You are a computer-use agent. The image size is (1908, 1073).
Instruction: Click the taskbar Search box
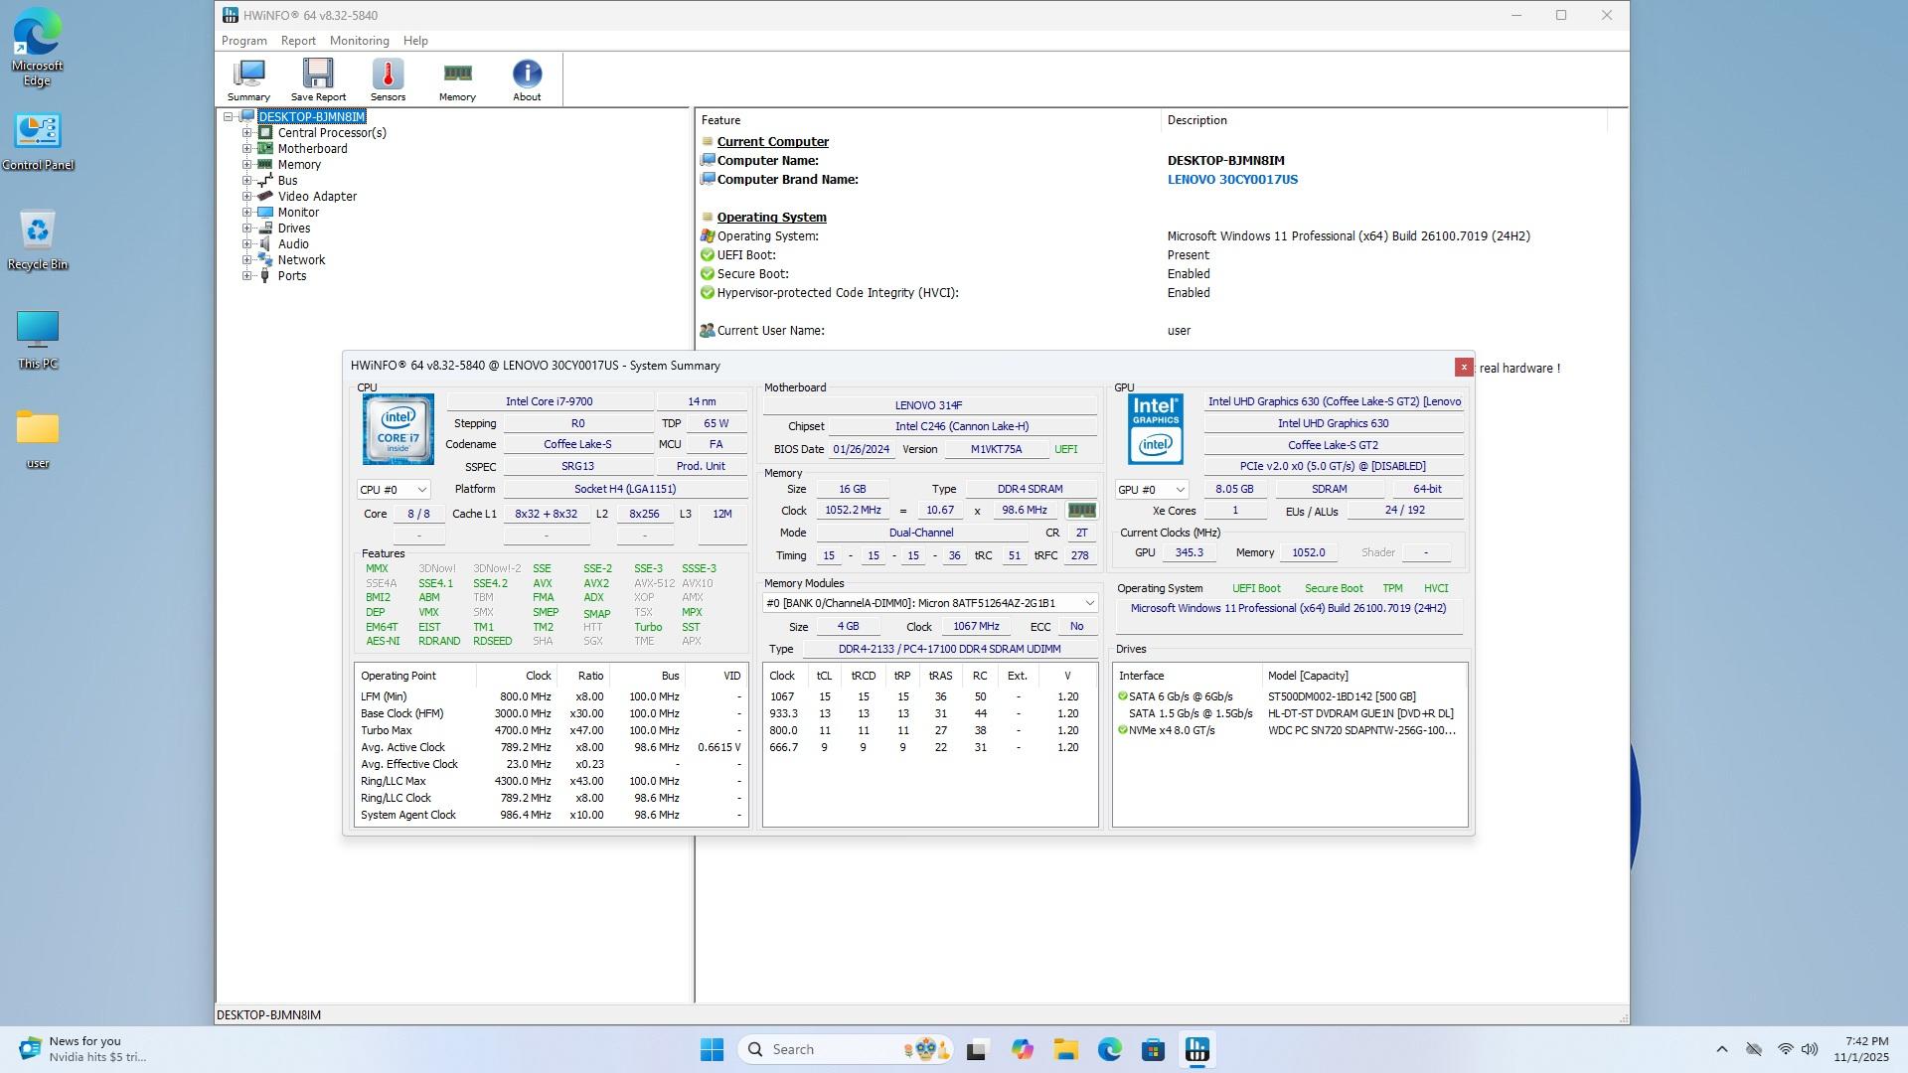847,1049
